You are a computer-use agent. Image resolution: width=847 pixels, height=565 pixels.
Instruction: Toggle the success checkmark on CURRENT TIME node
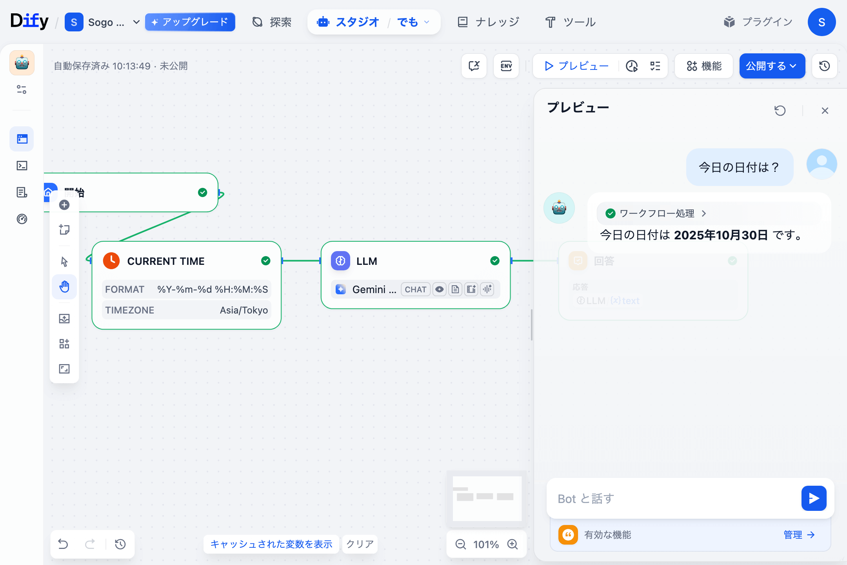[265, 261]
